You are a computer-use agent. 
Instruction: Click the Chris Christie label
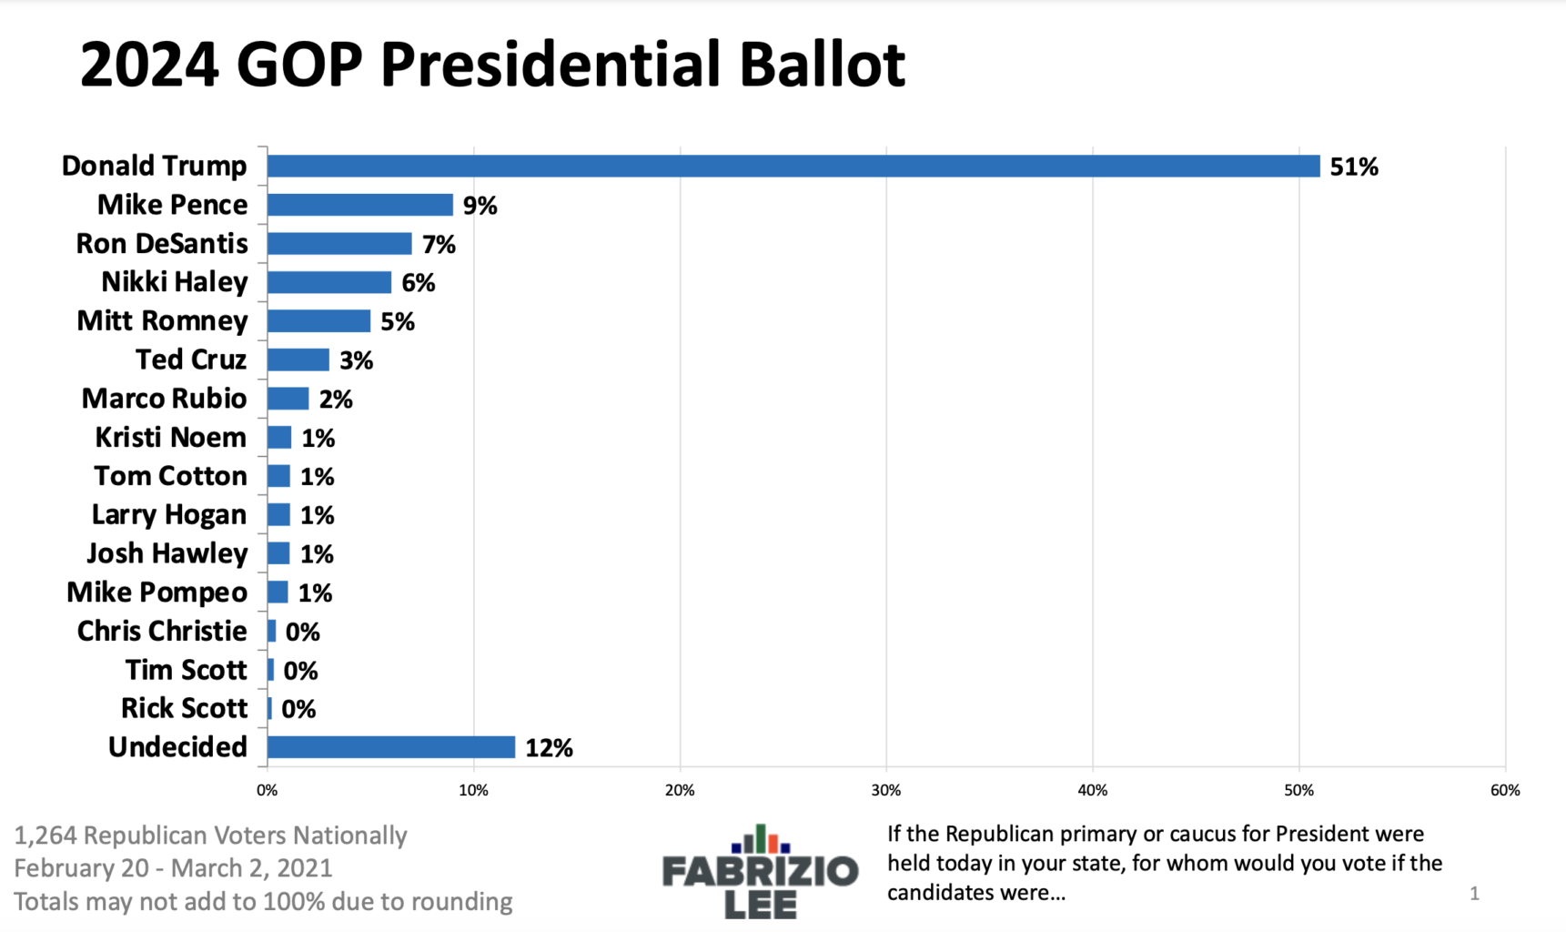[162, 631]
